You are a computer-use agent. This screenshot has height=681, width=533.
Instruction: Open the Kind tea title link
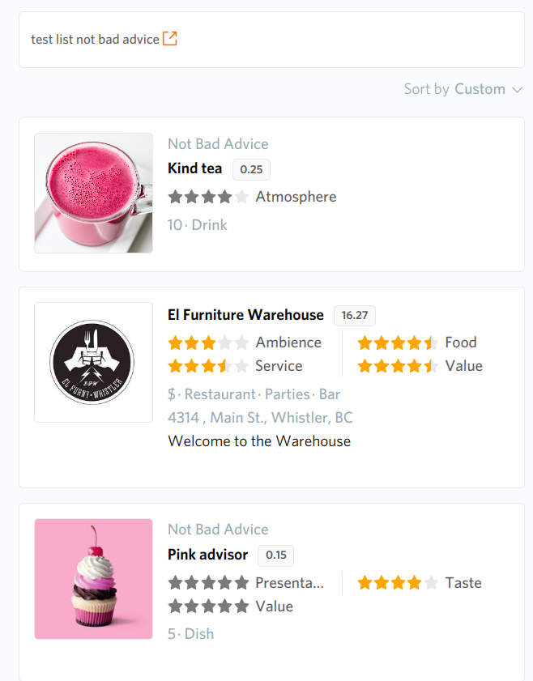point(194,168)
